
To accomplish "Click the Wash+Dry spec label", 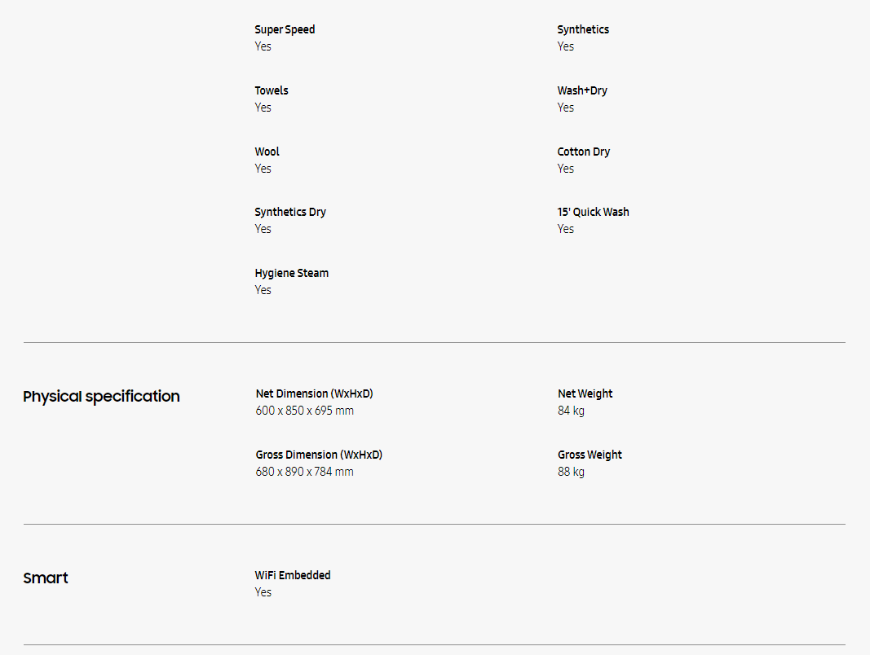I will (582, 90).
